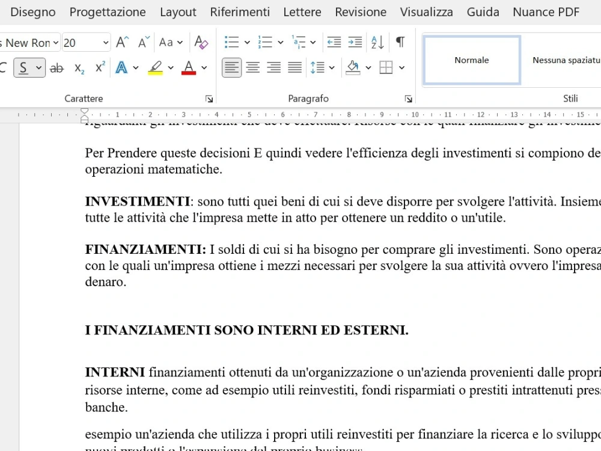The image size is (601, 451).
Task: Create a numbered list
Action: click(265, 42)
